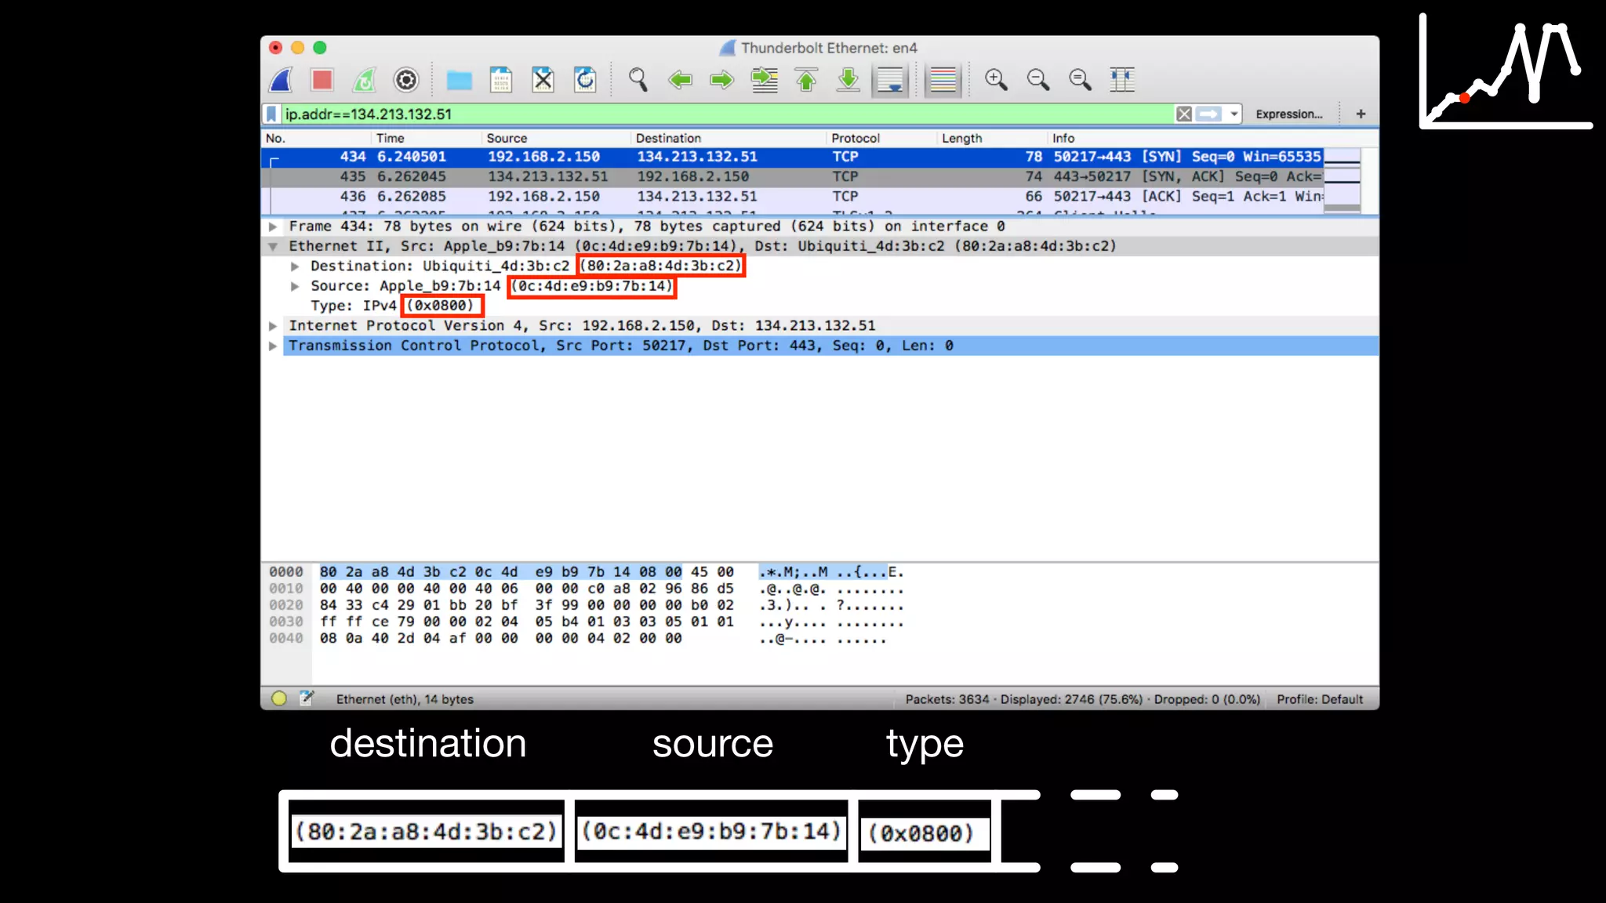Click highlighted bytes in hex row 0000
This screenshot has height=903, width=1606.
(x=500, y=572)
